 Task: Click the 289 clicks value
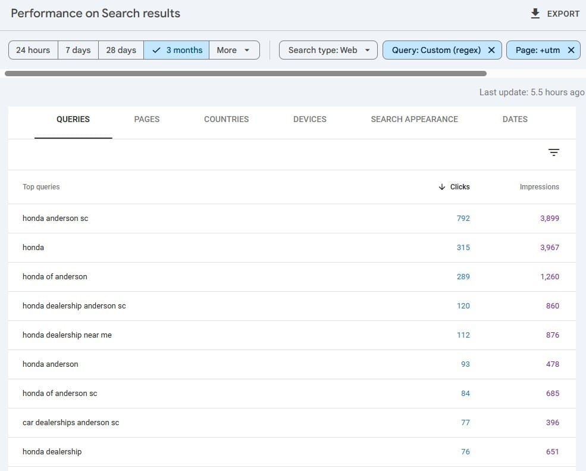click(463, 277)
